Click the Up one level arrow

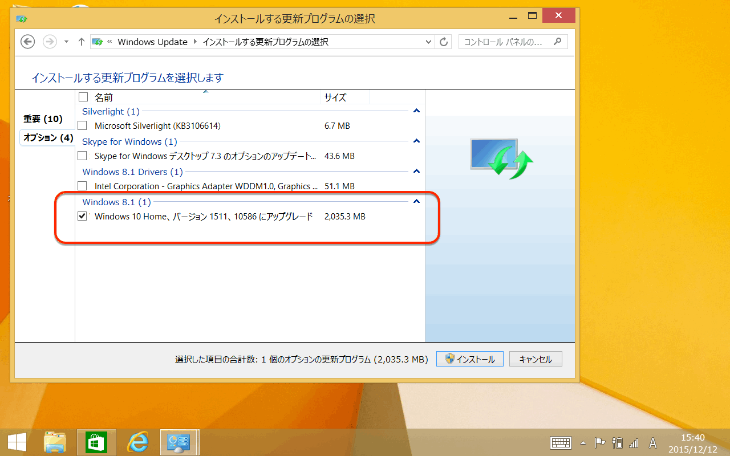coord(81,42)
